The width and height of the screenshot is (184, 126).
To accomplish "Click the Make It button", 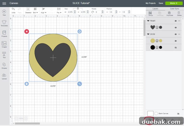I will pos(174,3).
